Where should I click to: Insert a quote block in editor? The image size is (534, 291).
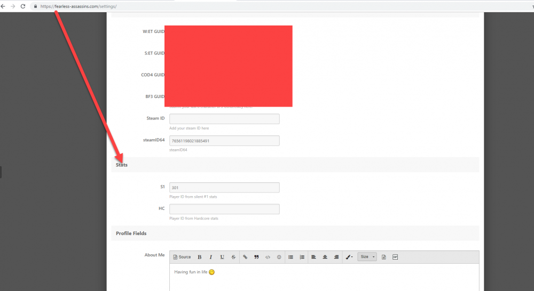pyautogui.click(x=256, y=257)
